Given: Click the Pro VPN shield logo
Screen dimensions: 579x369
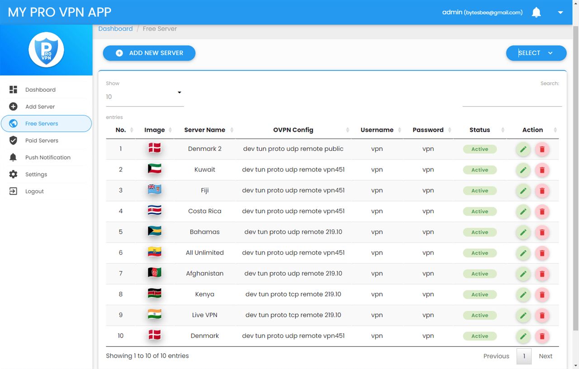Looking at the screenshot, I should (46, 50).
